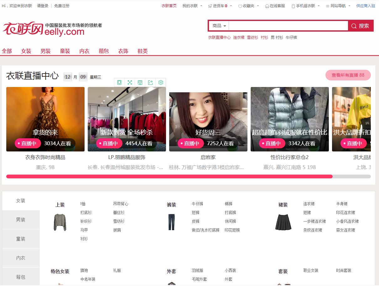379x286 pixels.
Task: Click the eelly.com 衣联网 logo
Action: tap(52, 29)
